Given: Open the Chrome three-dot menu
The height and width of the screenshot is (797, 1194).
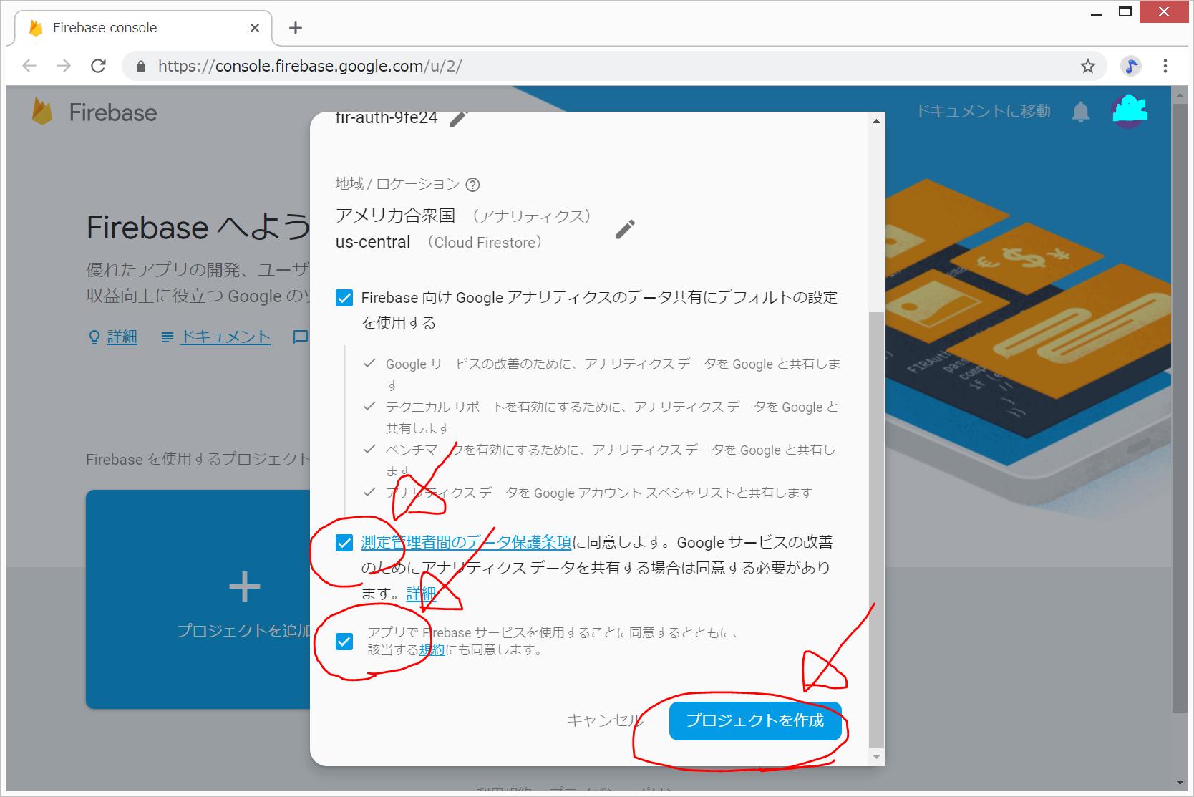Looking at the screenshot, I should tap(1165, 67).
